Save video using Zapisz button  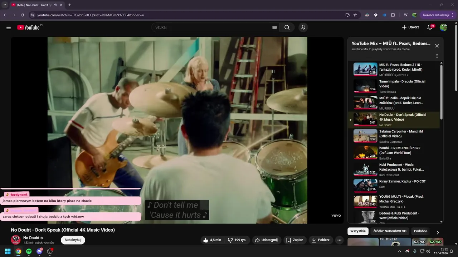(295, 240)
